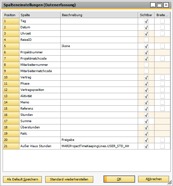Toggle Sichtbar for Fakt. row
Screen dimensions: 173x186
click(146, 134)
